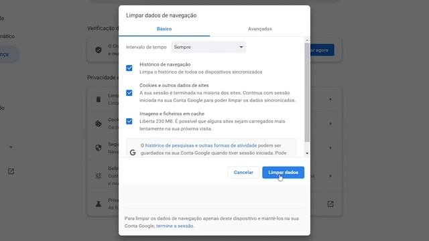Click the trash bin icon in Privacy list
The image size is (429, 241).
coord(99,99)
